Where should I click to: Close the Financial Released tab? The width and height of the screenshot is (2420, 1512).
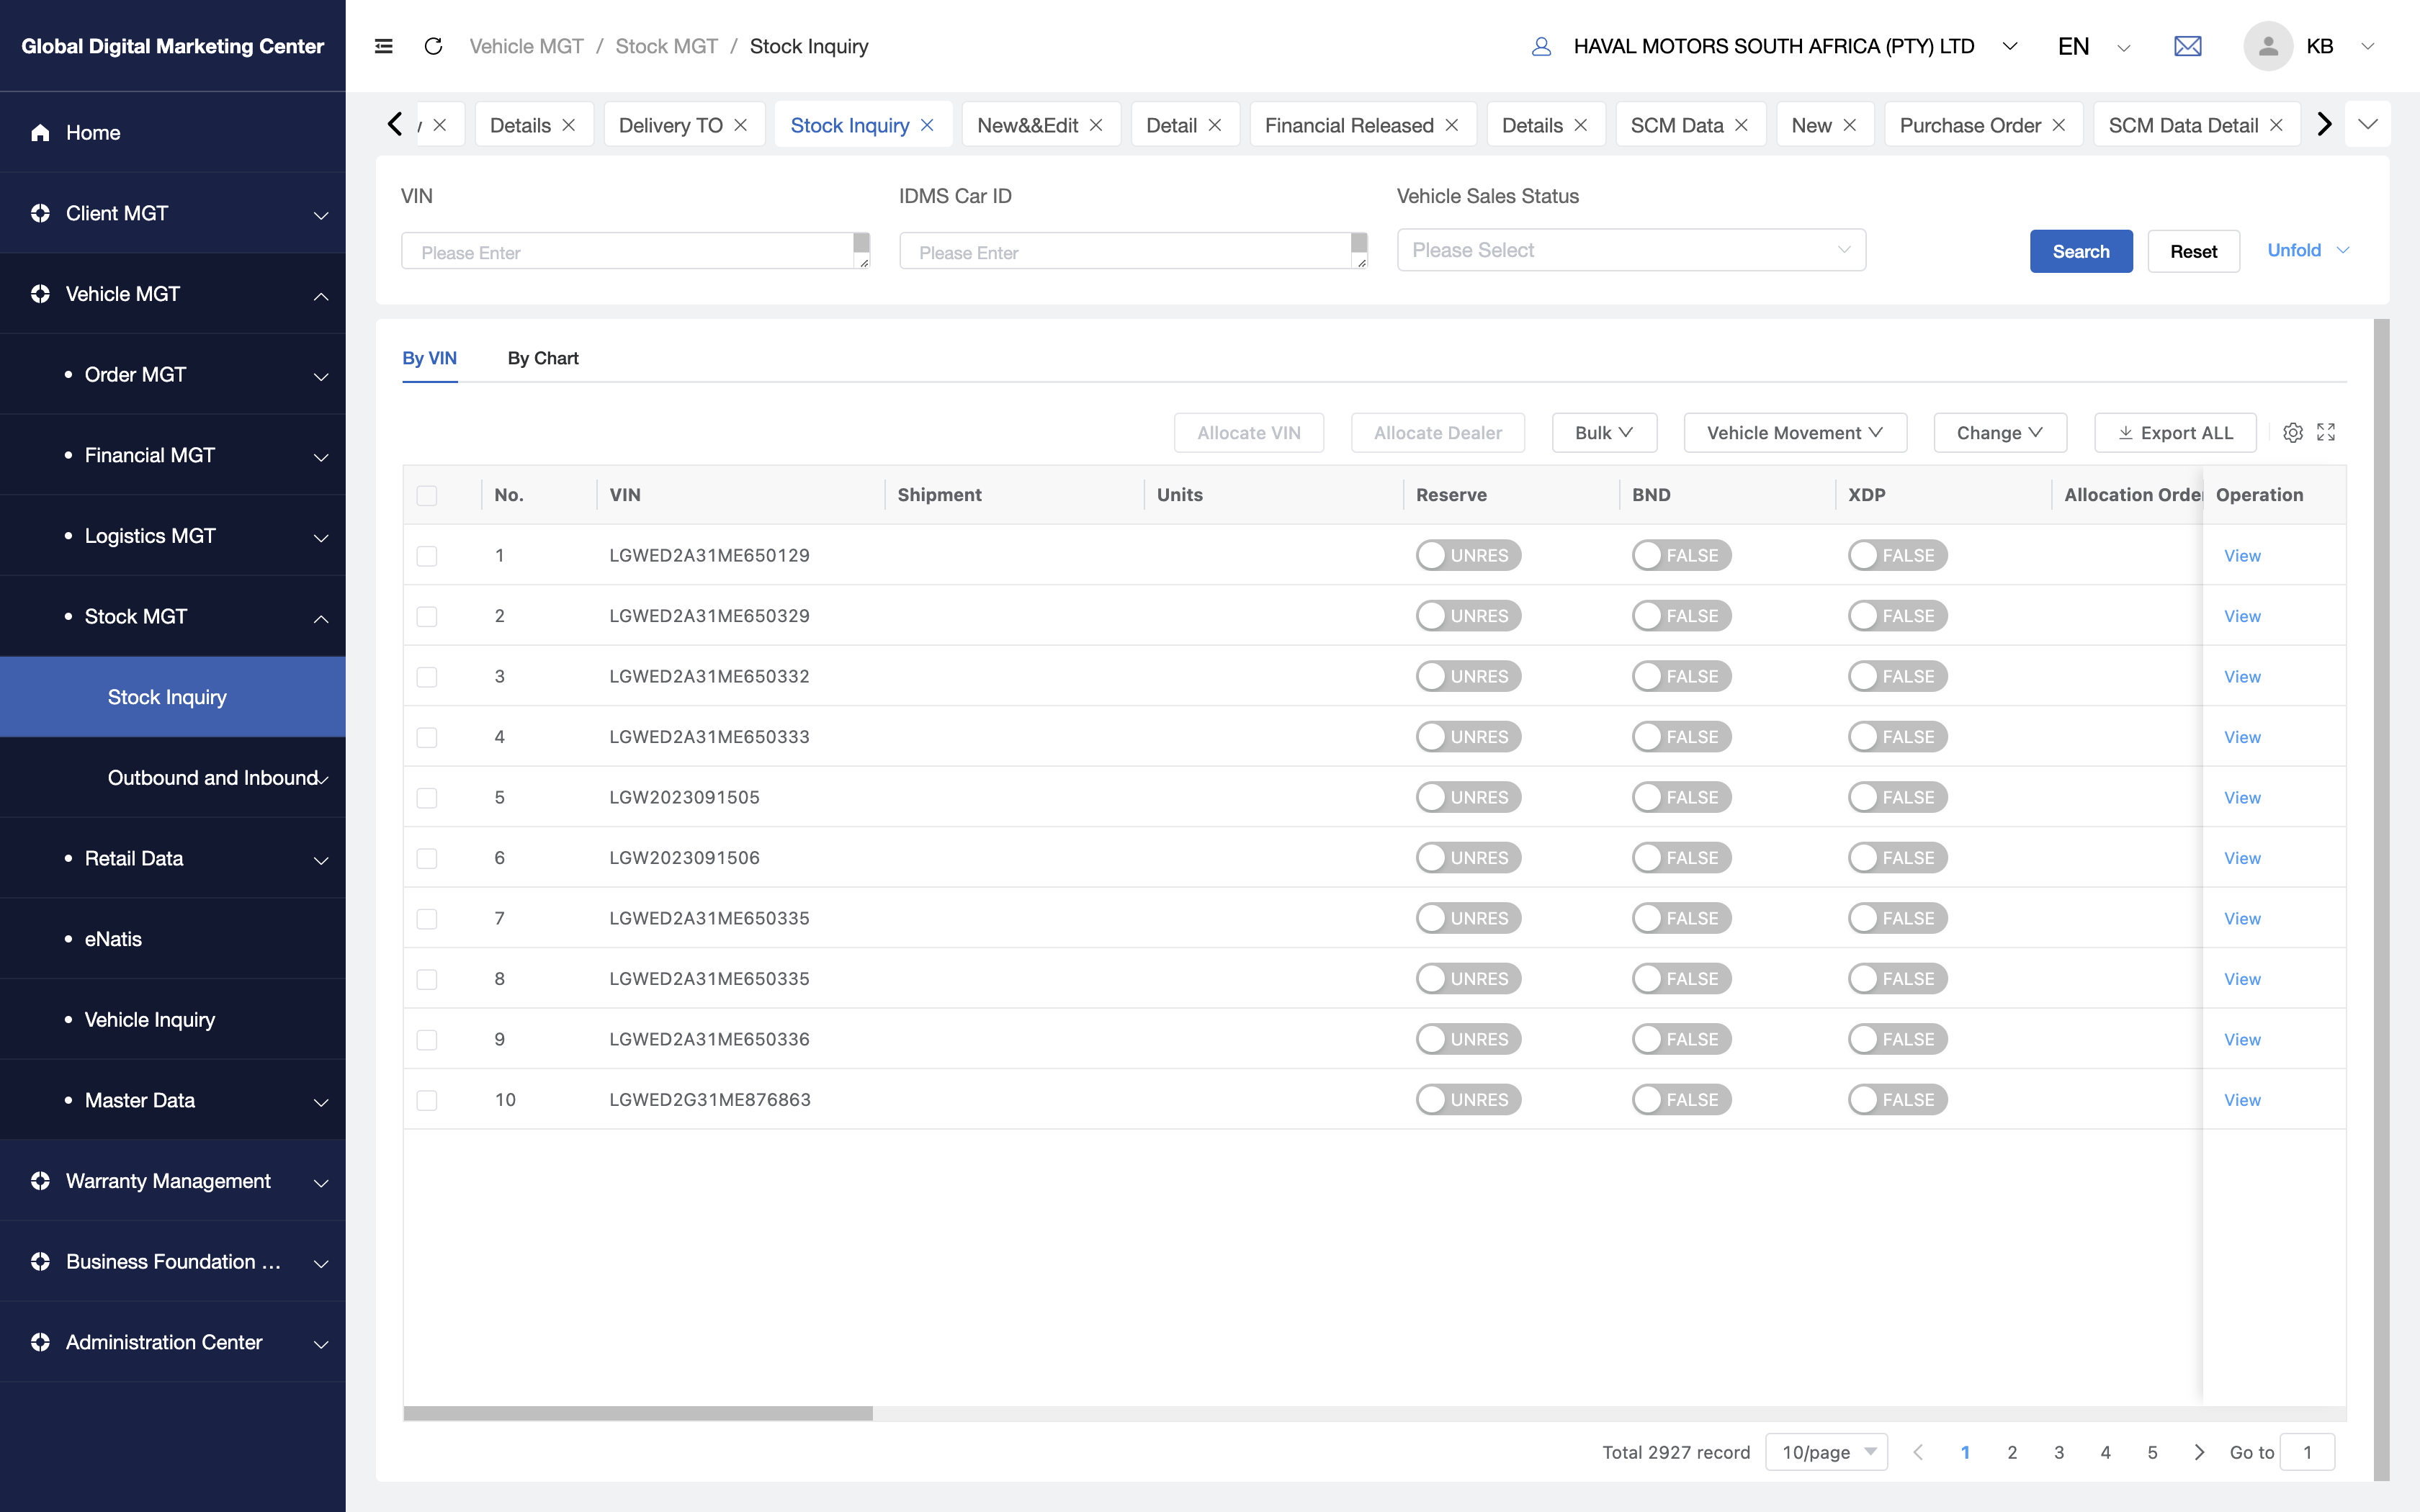pyautogui.click(x=1452, y=125)
